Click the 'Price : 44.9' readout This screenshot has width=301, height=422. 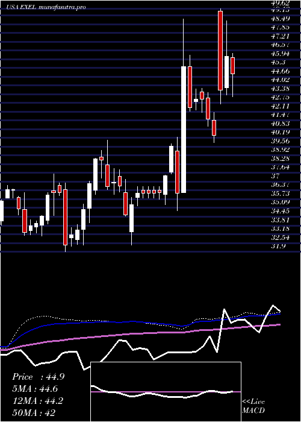pyautogui.click(x=38, y=377)
